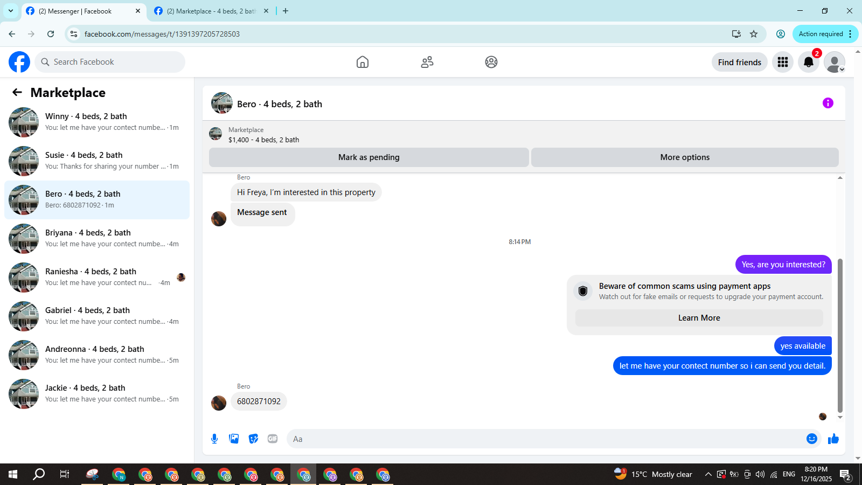The width and height of the screenshot is (862, 485).
Task: Open the Winny 4 beds conversation
Action: click(x=97, y=122)
